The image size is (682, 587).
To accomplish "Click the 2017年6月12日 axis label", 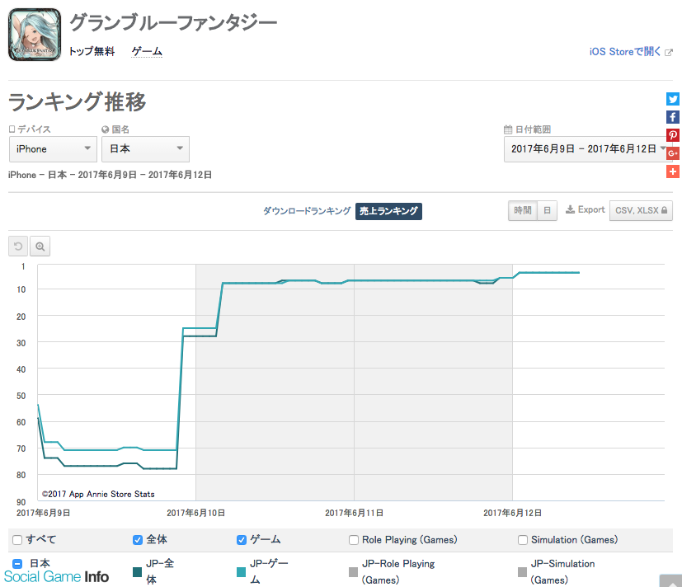I will pyautogui.click(x=512, y=513).
